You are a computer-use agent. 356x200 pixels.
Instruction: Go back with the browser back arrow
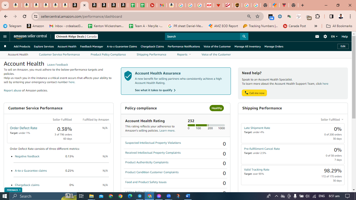tap(6, 16)
